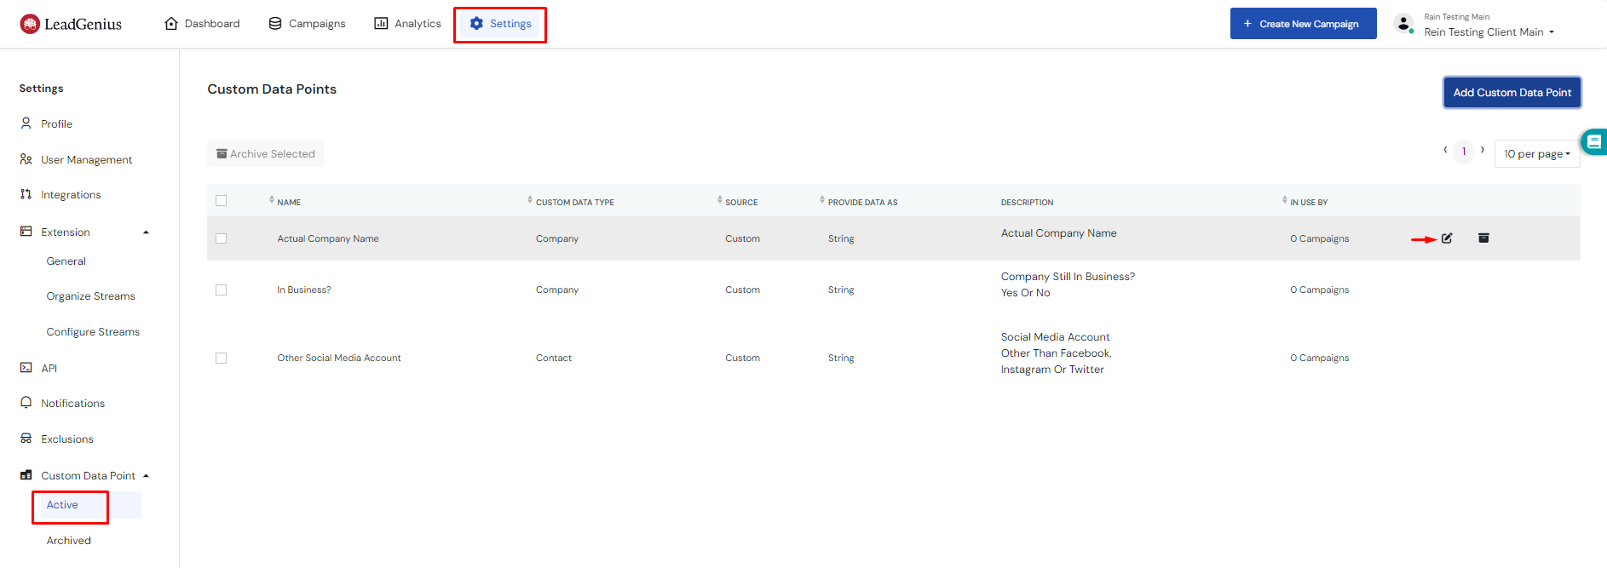Click the Analytics chart icon

coord(381,23)
